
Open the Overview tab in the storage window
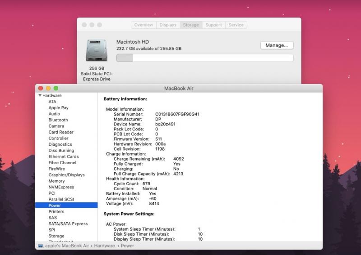(143, 25)
